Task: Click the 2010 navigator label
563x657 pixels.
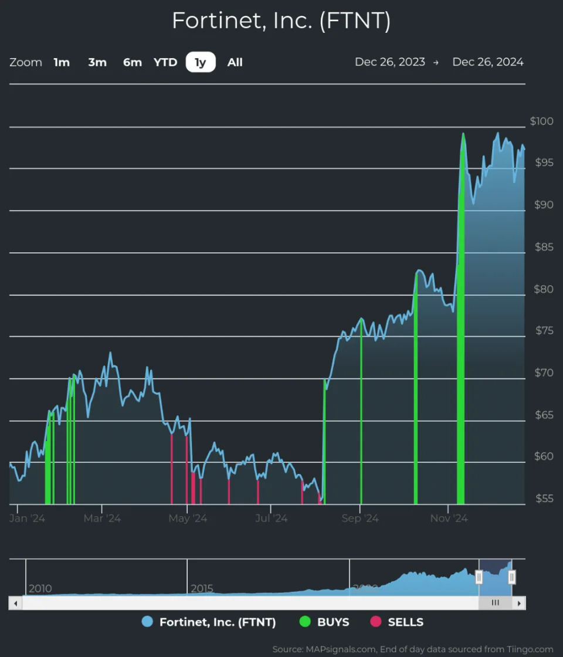Action: pyautogui.click(x=40, y=589)
